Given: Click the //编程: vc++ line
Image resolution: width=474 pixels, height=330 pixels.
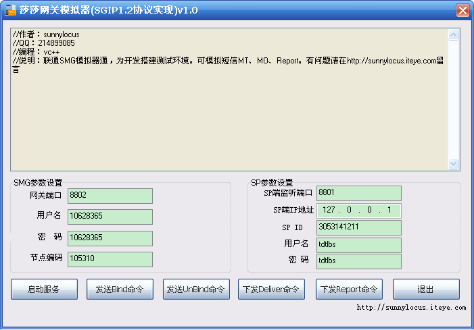Looking at the screenshot, I should (x=37, y=52).
